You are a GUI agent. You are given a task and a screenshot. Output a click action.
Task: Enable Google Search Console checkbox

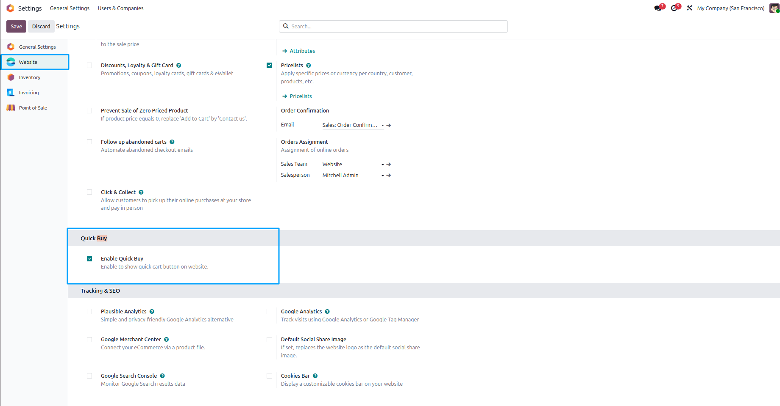pos(89,376)
